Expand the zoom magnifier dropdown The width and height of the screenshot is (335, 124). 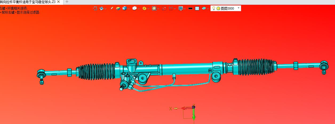click(158, 9)
